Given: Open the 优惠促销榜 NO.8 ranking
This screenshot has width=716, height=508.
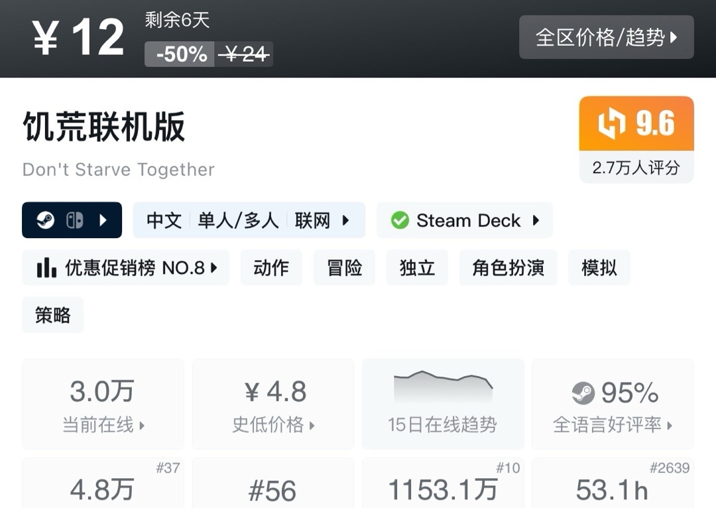Looking at the screenshot, I should (x=126, y=267).
